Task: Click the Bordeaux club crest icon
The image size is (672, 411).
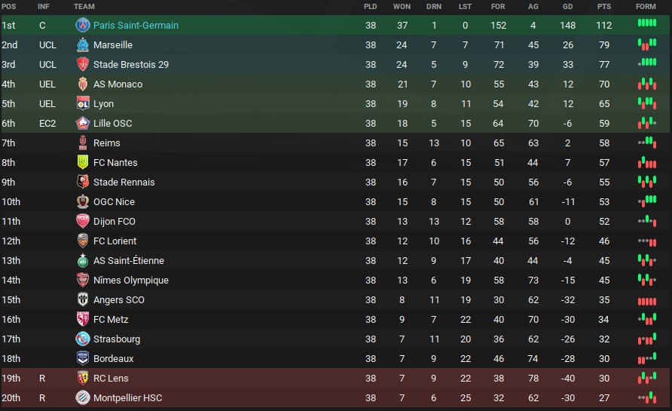Action: click(x=83, y=358)
